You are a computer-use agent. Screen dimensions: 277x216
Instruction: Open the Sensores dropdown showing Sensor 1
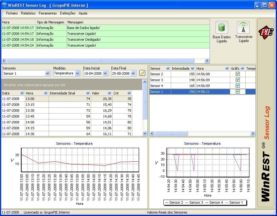(x=47, y=73)
